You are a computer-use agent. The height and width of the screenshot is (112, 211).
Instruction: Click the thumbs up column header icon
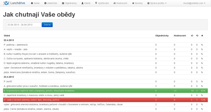192,35
